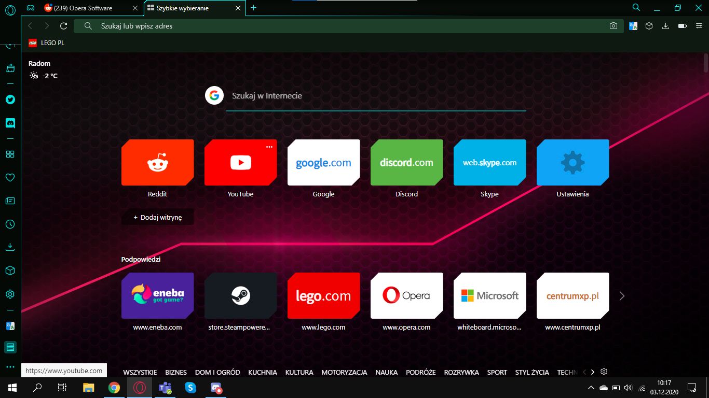The height and width of the screenshot is (398, 709).
Task: Open the Downloads panel in the sidebar
Action: pyautogui.click(x=9, y=247)
